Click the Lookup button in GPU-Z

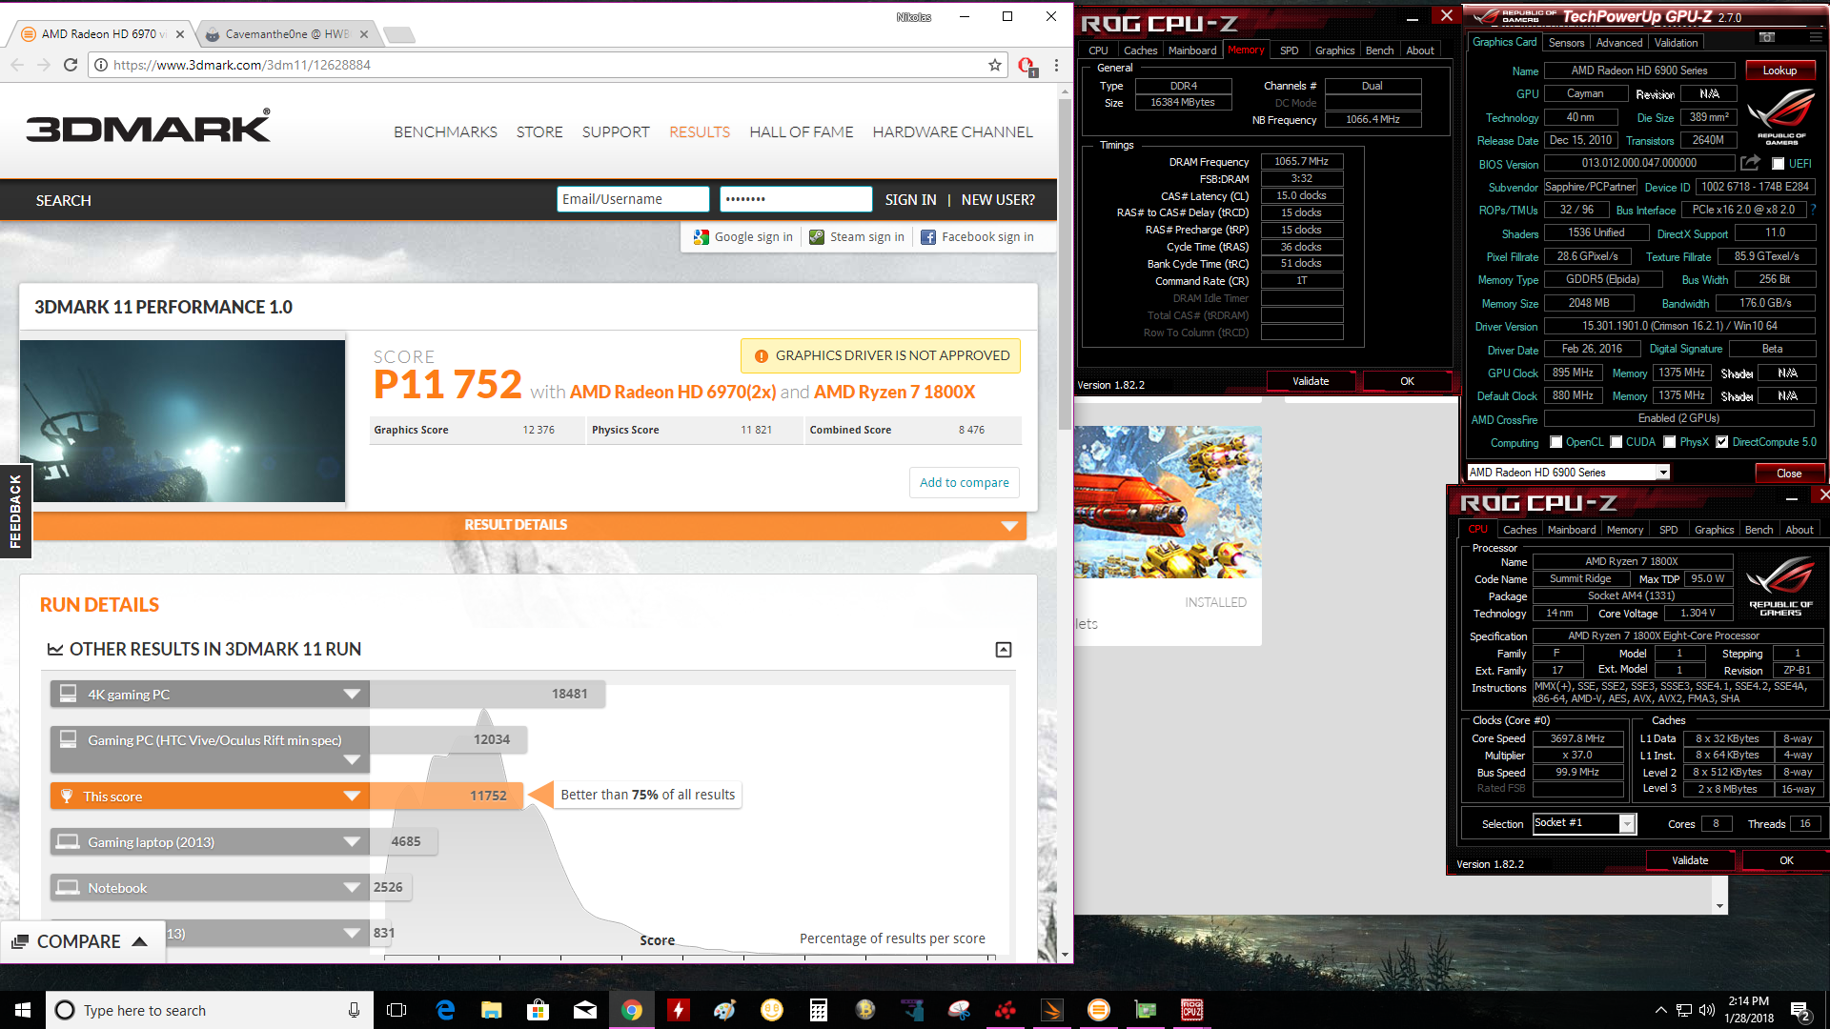tap(1779, 71)
